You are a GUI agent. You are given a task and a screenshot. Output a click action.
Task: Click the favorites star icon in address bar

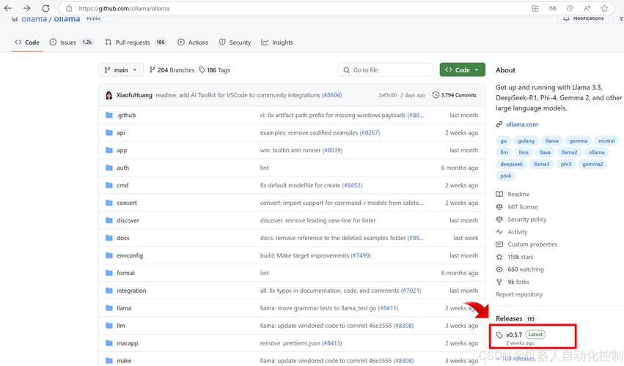click(x=604, y=8)
